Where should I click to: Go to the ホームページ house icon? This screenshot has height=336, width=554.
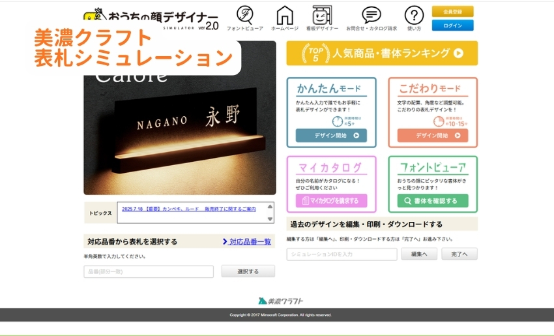[285, 18]
